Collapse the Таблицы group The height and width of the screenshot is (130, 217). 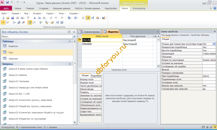pyautogui.click(x=70, y=41)
